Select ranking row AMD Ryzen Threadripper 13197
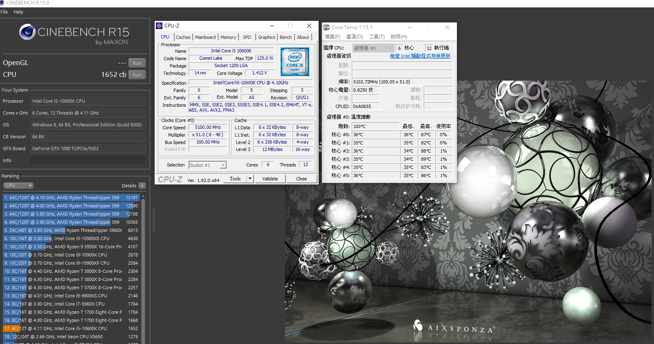This screenshot has height=344, width=654. click(72, 198)
